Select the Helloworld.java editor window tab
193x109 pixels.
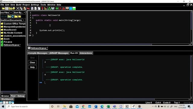pyautogui.click(x=38, y=48)
